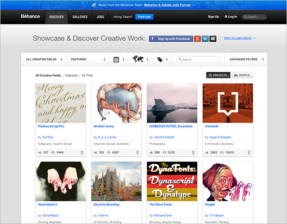
Task: Click the Behance logo
Action: point(30,16)
